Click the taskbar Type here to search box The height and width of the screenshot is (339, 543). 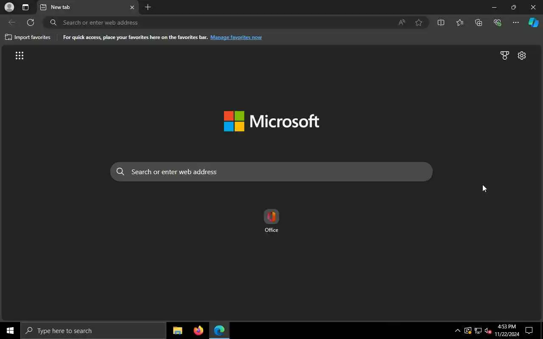93,331
